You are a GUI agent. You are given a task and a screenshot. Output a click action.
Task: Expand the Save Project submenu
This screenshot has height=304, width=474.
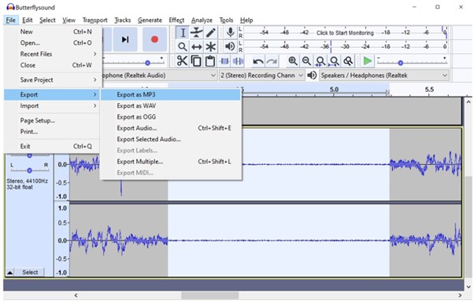pyautogui.click(x=53, y=80)
